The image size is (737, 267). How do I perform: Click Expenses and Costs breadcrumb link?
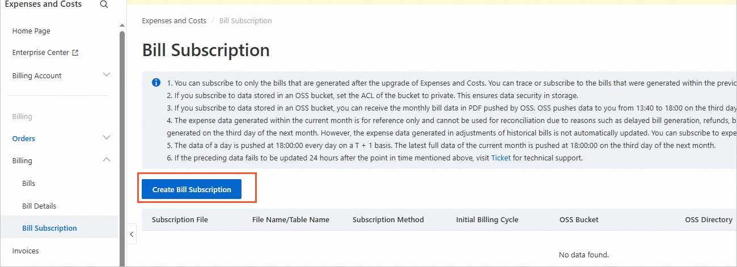174,21
